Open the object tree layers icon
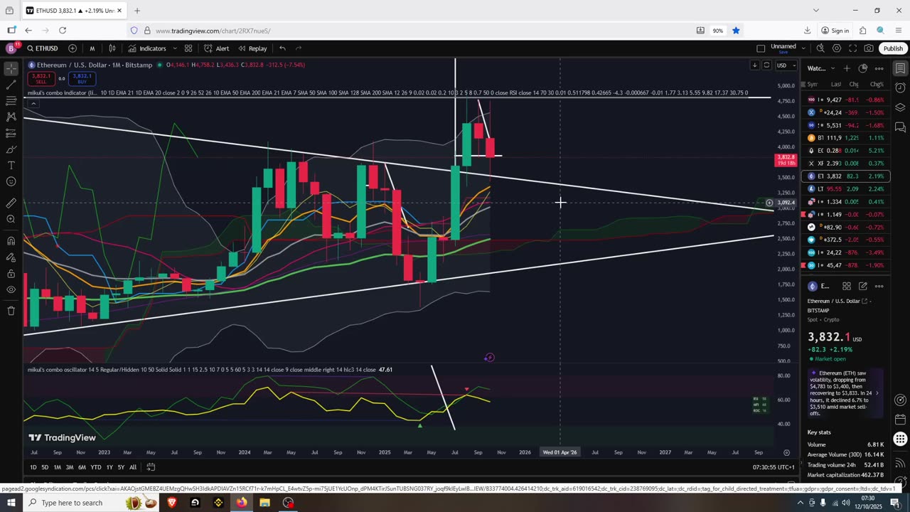 (x=900, y=108)
